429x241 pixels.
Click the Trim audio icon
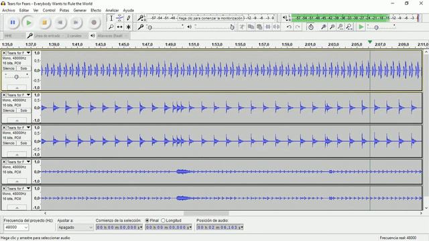(268, 27)
